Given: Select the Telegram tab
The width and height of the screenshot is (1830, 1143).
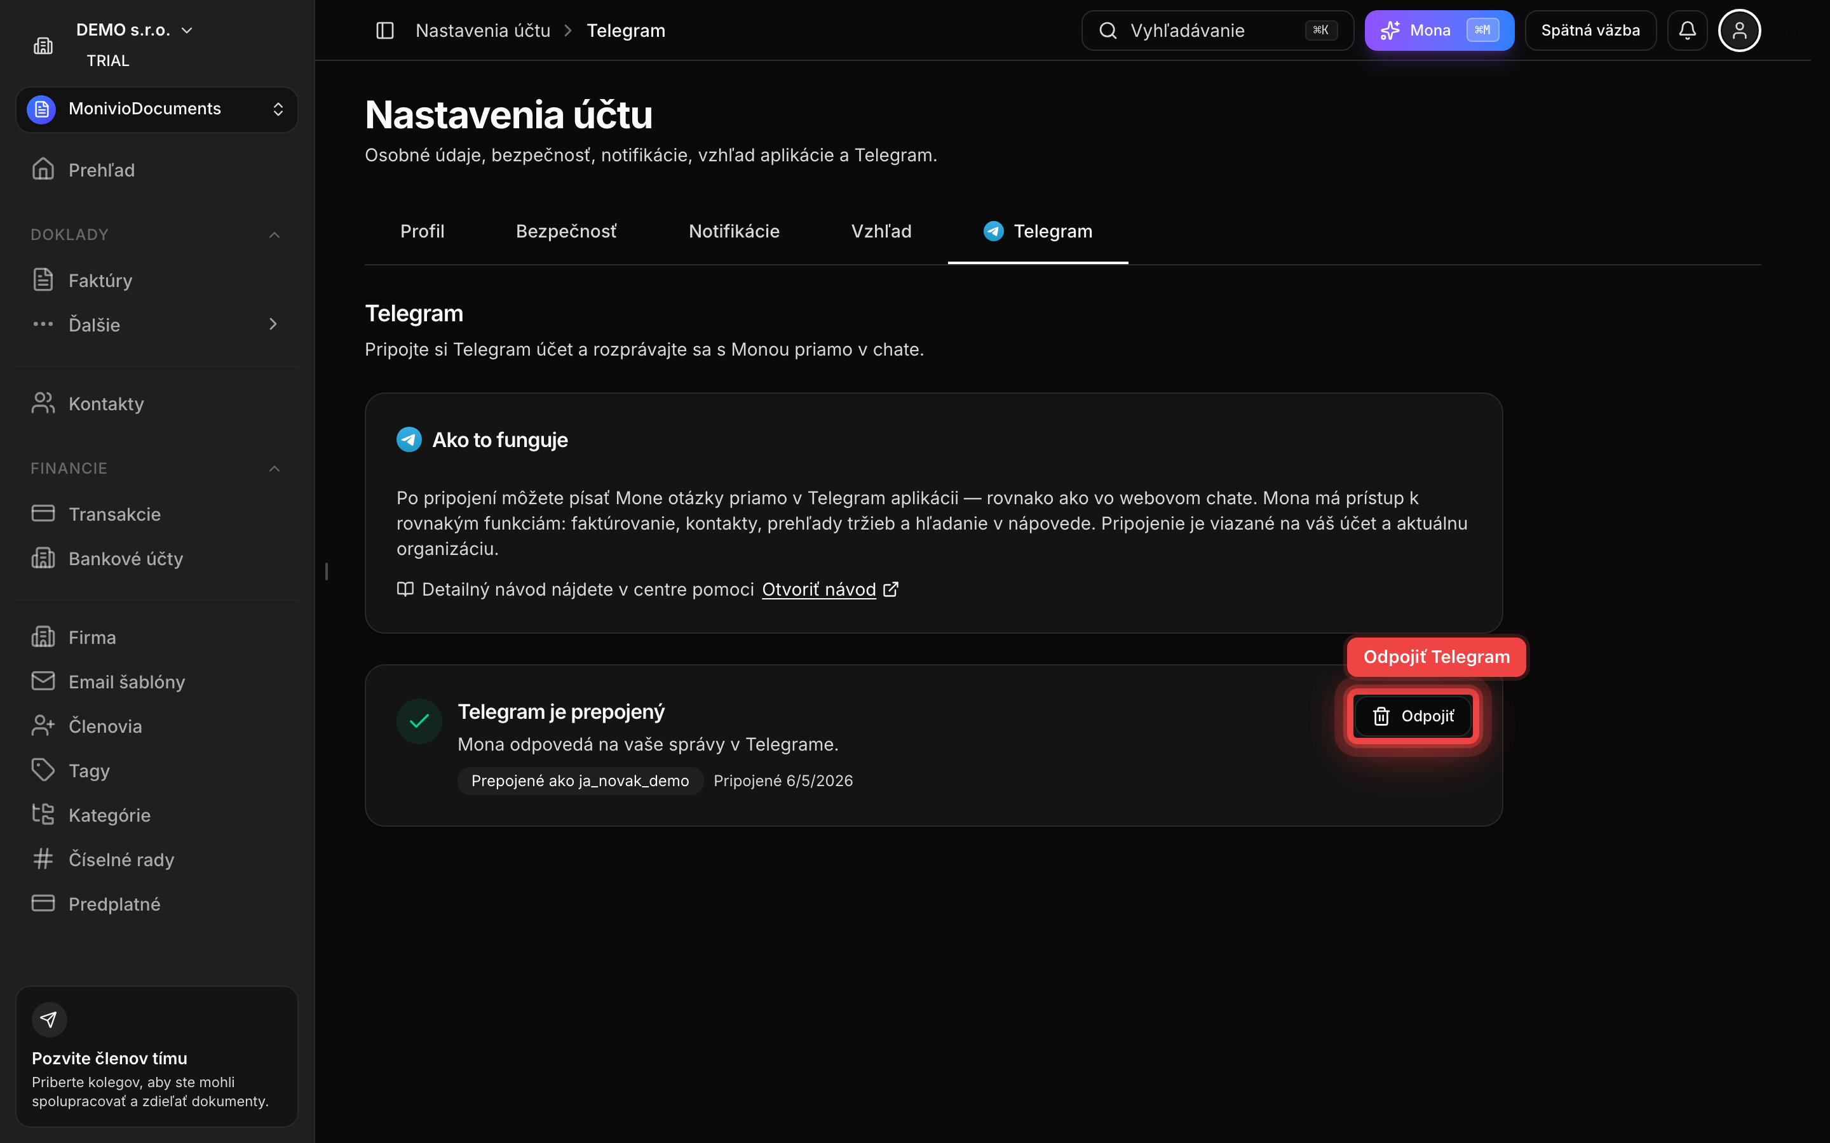Looking at the screenshot, I should (1038, 231).
